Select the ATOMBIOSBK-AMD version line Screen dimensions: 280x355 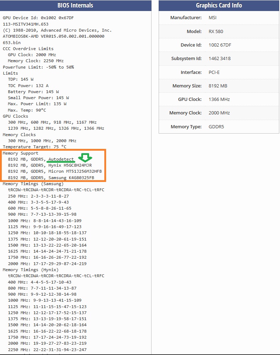tap(54, 36)
